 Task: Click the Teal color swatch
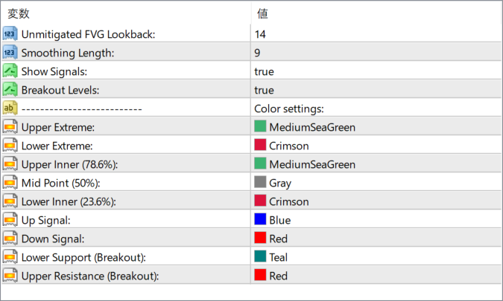pyautogui.click(x=260, y=256)
